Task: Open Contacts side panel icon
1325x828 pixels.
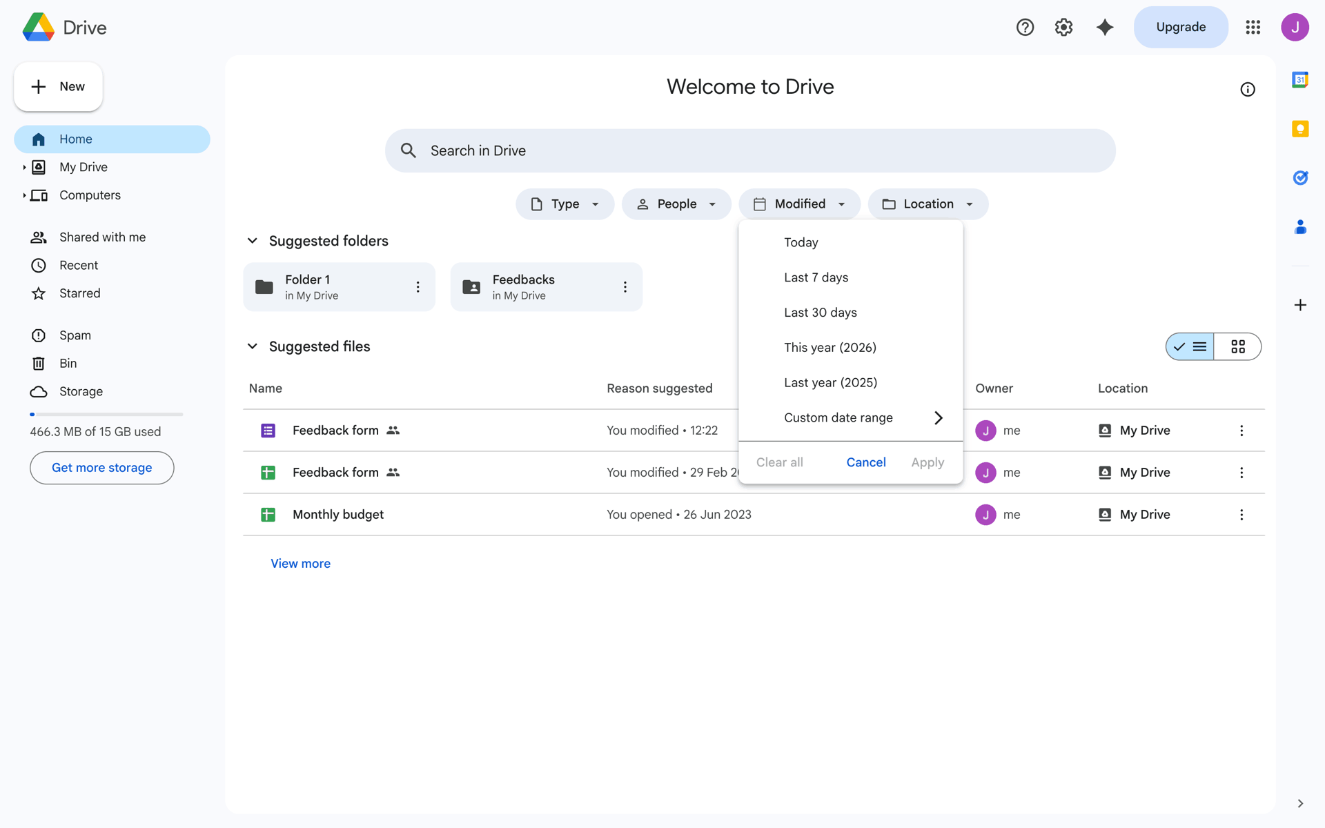Action: pos(1300,226)
